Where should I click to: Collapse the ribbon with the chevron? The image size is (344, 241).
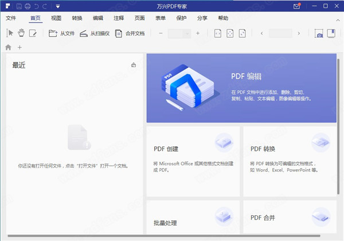(x=338, y=20)
